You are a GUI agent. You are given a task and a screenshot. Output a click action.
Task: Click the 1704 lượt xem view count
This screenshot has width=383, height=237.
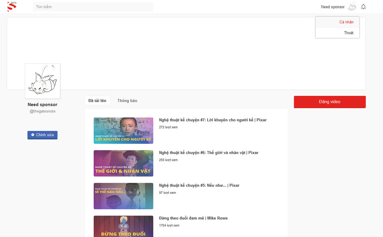coord(169,225)
